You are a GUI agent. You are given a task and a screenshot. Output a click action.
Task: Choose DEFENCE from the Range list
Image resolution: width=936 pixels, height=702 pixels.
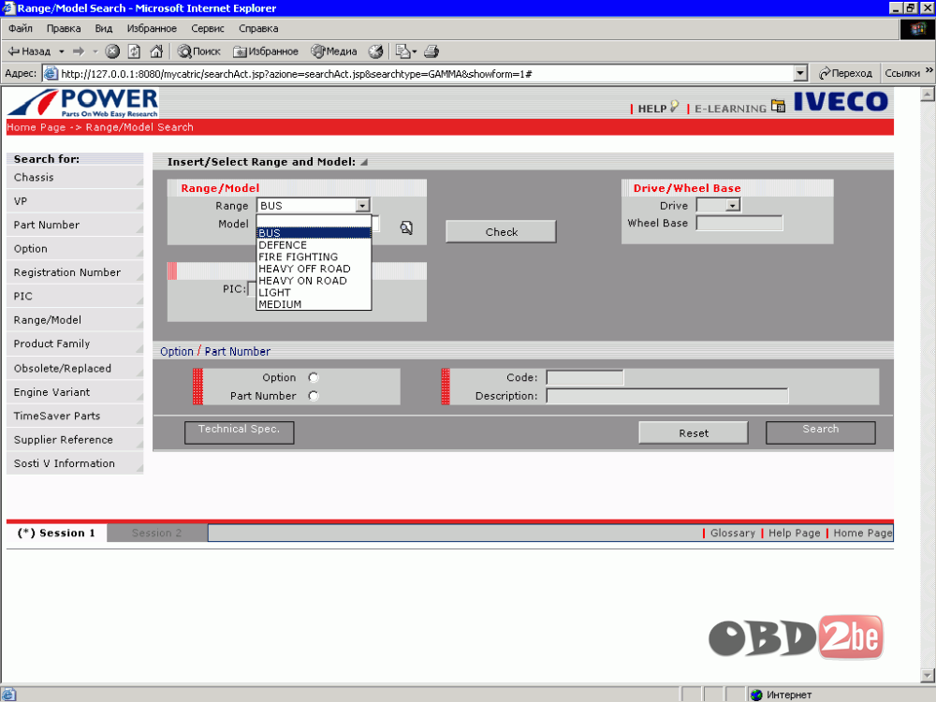pos(314,244)
